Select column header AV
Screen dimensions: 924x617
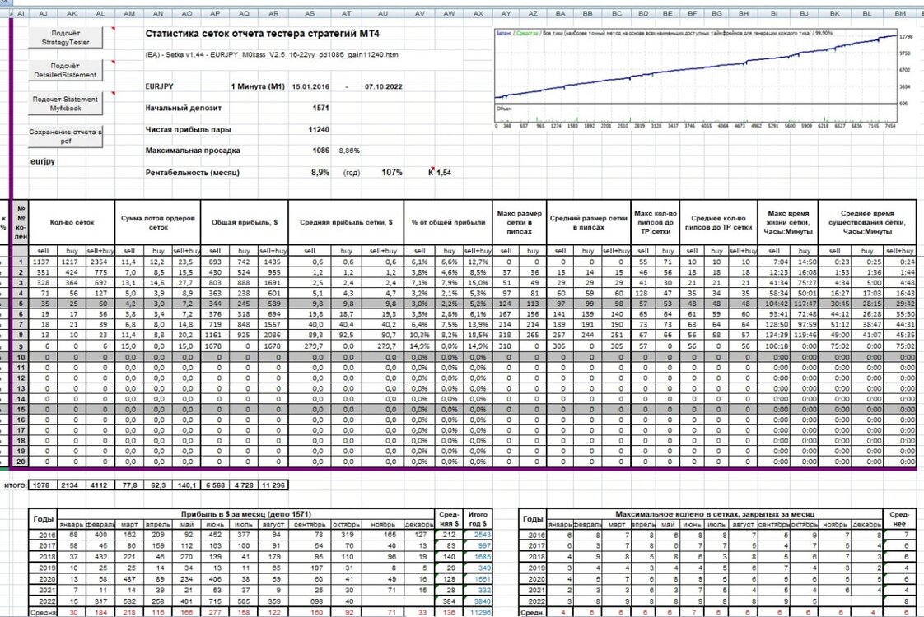(419, 13)
